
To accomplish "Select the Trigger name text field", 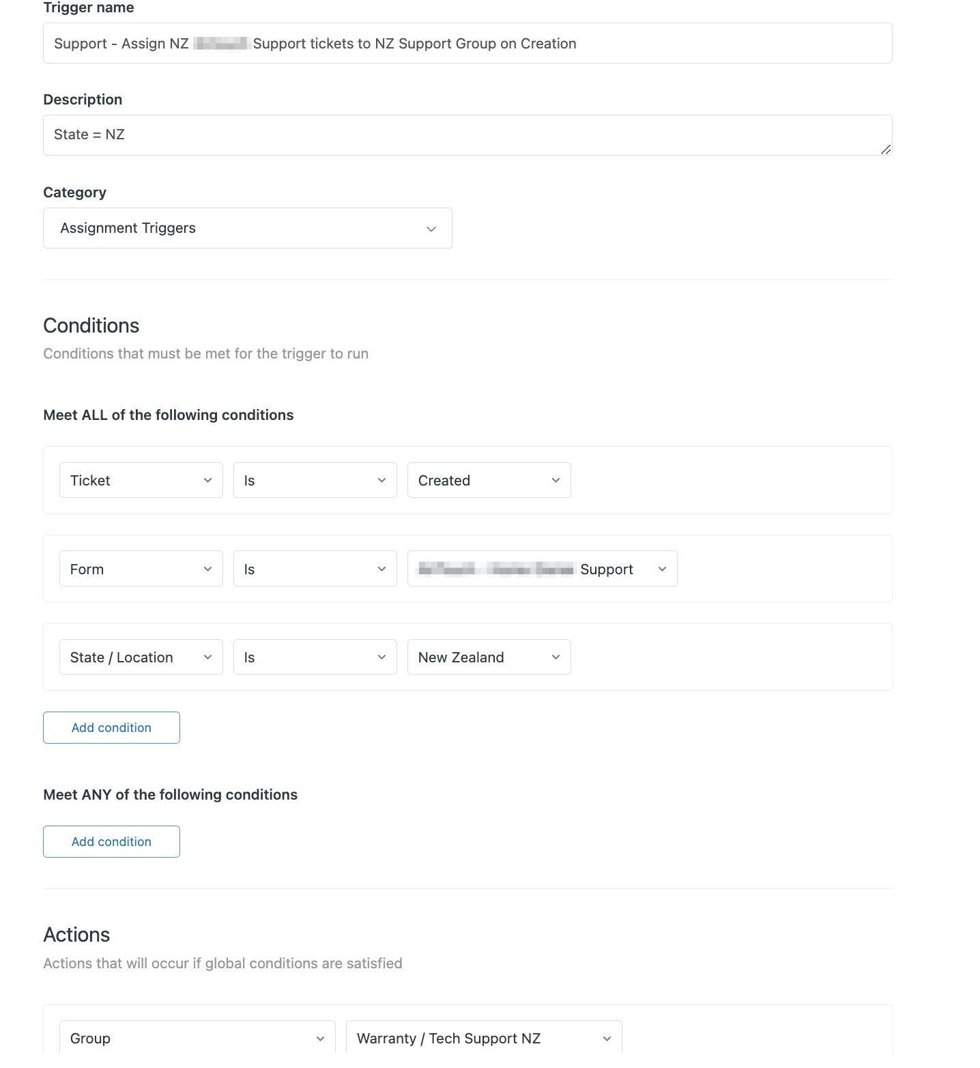I will coord(467,43).
